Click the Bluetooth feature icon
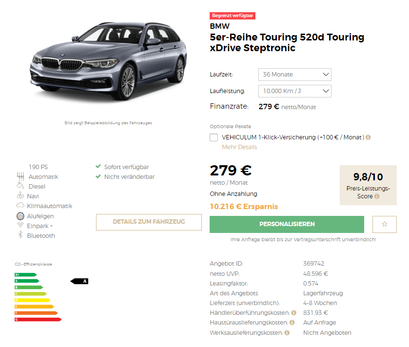 (x=20, y=234)
